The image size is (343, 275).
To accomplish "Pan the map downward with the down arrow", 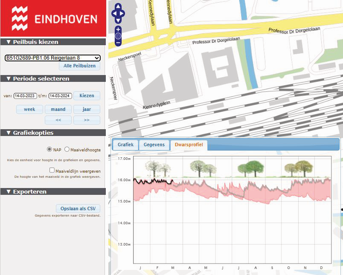I will [x=118, y=21].
